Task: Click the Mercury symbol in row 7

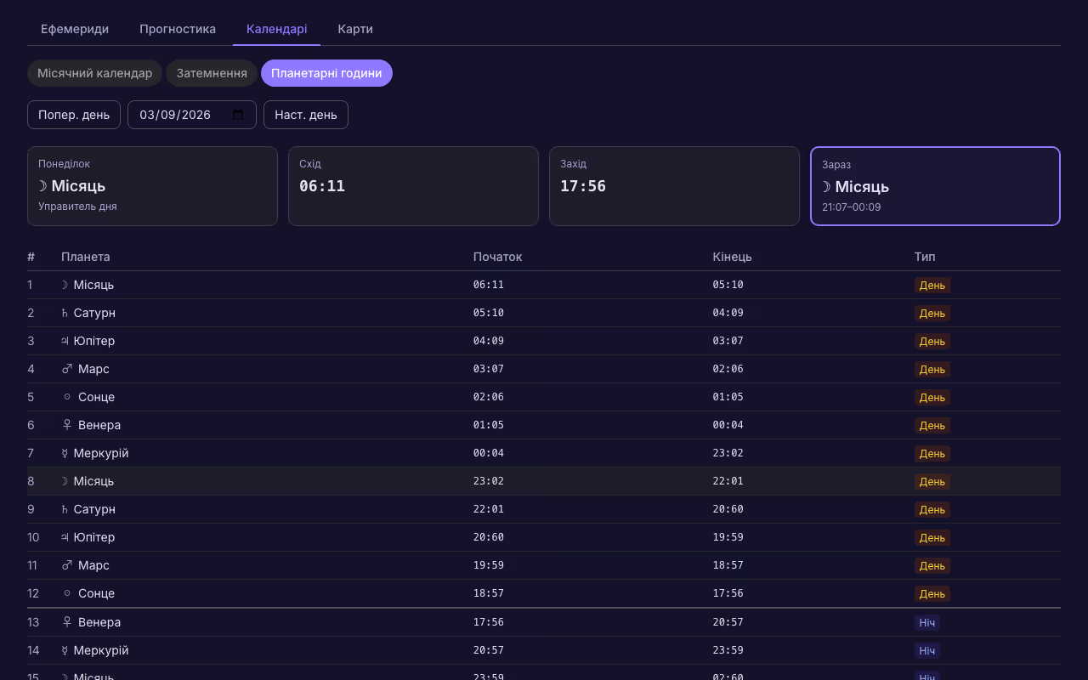Action: pos(65,453)
